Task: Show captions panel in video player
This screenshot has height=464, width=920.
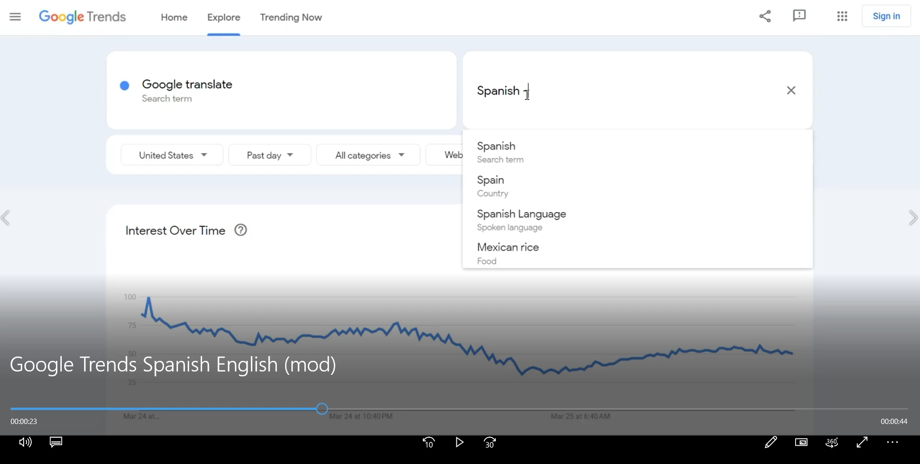Action: 56,442
